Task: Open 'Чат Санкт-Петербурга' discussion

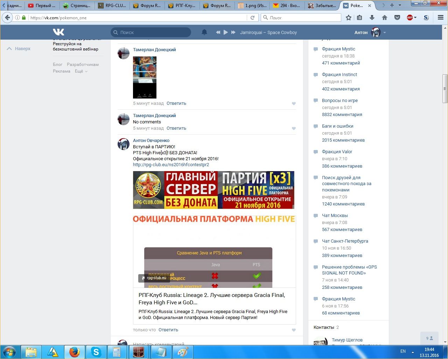Action: click(x=345, y=241)
